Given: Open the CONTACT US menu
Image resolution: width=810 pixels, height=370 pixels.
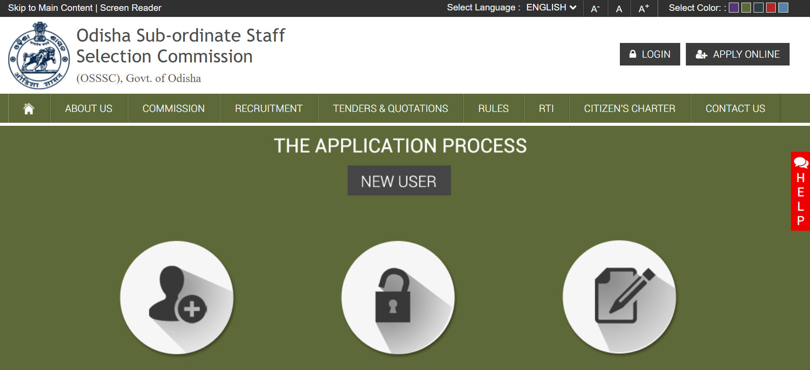Looking at the screenshot, I should click(735, 108).
